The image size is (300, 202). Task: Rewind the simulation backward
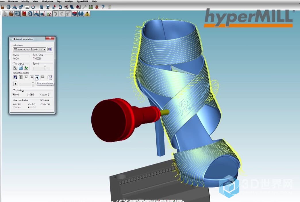pos(32,77)
